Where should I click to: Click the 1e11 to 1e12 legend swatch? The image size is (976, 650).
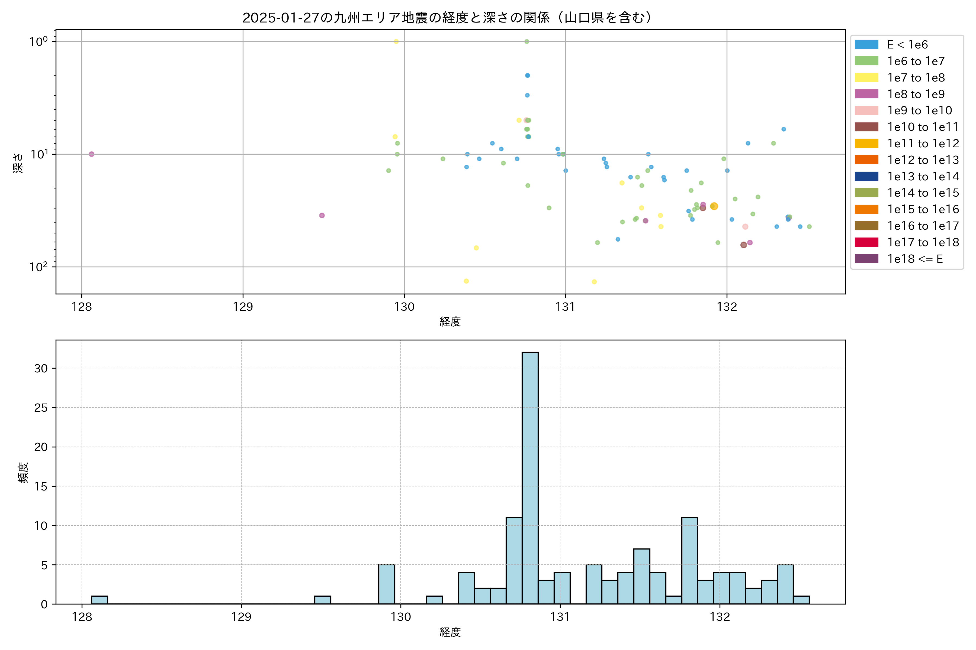point(866,144)
